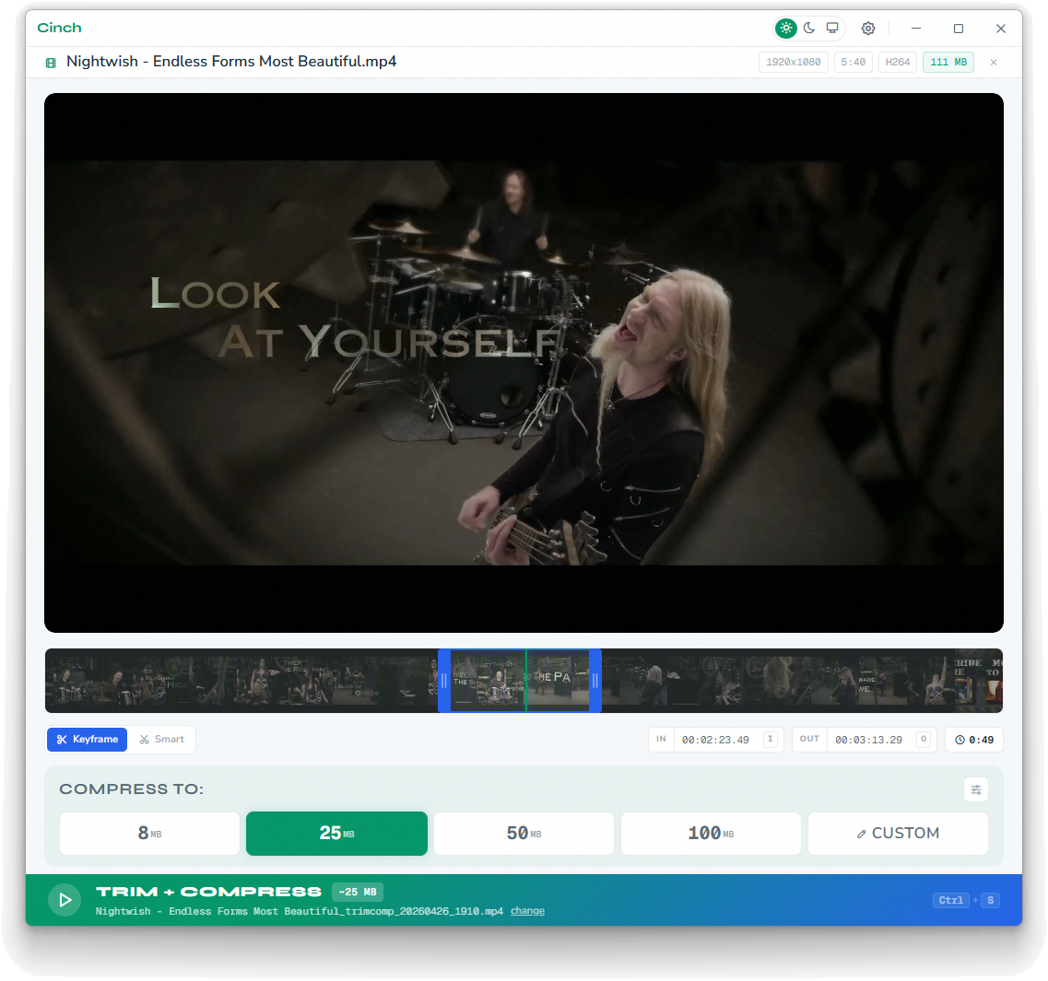Switch to light theme sun icon
The width and height of the screenshot is (1048, 981).
[786, 29]
